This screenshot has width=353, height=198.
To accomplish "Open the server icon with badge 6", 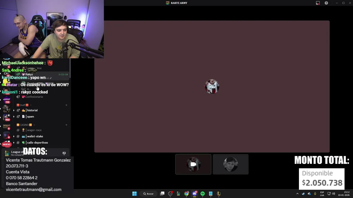I will 7,126.
